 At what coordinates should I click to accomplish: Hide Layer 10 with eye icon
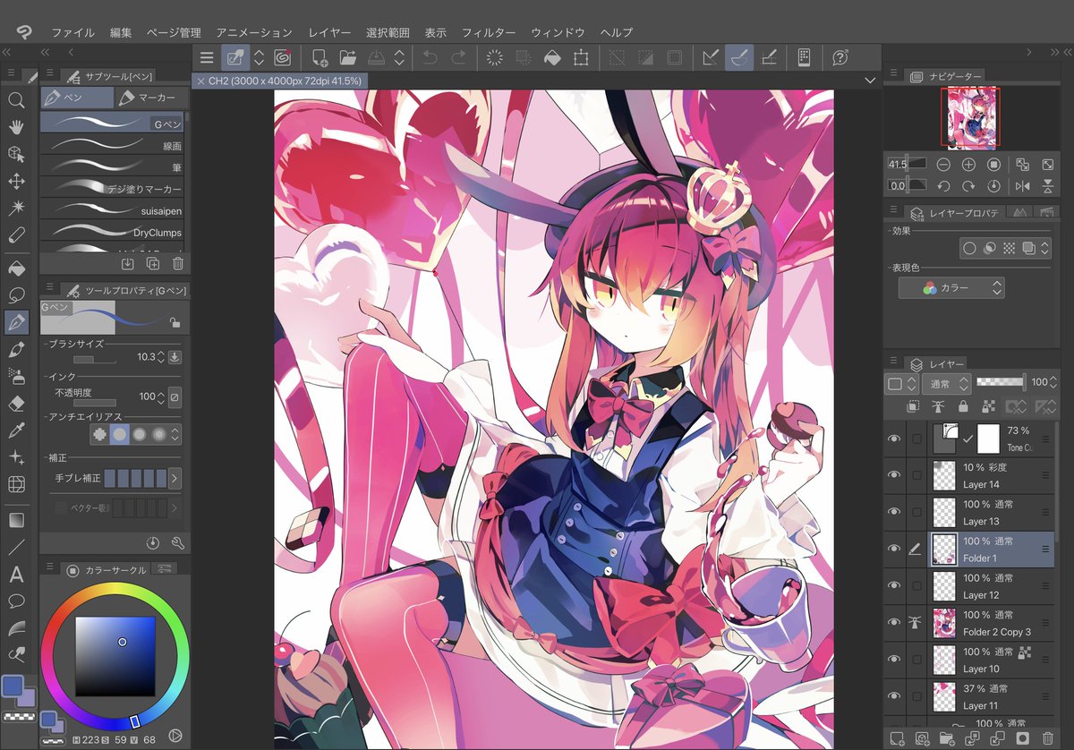point(893,659)
